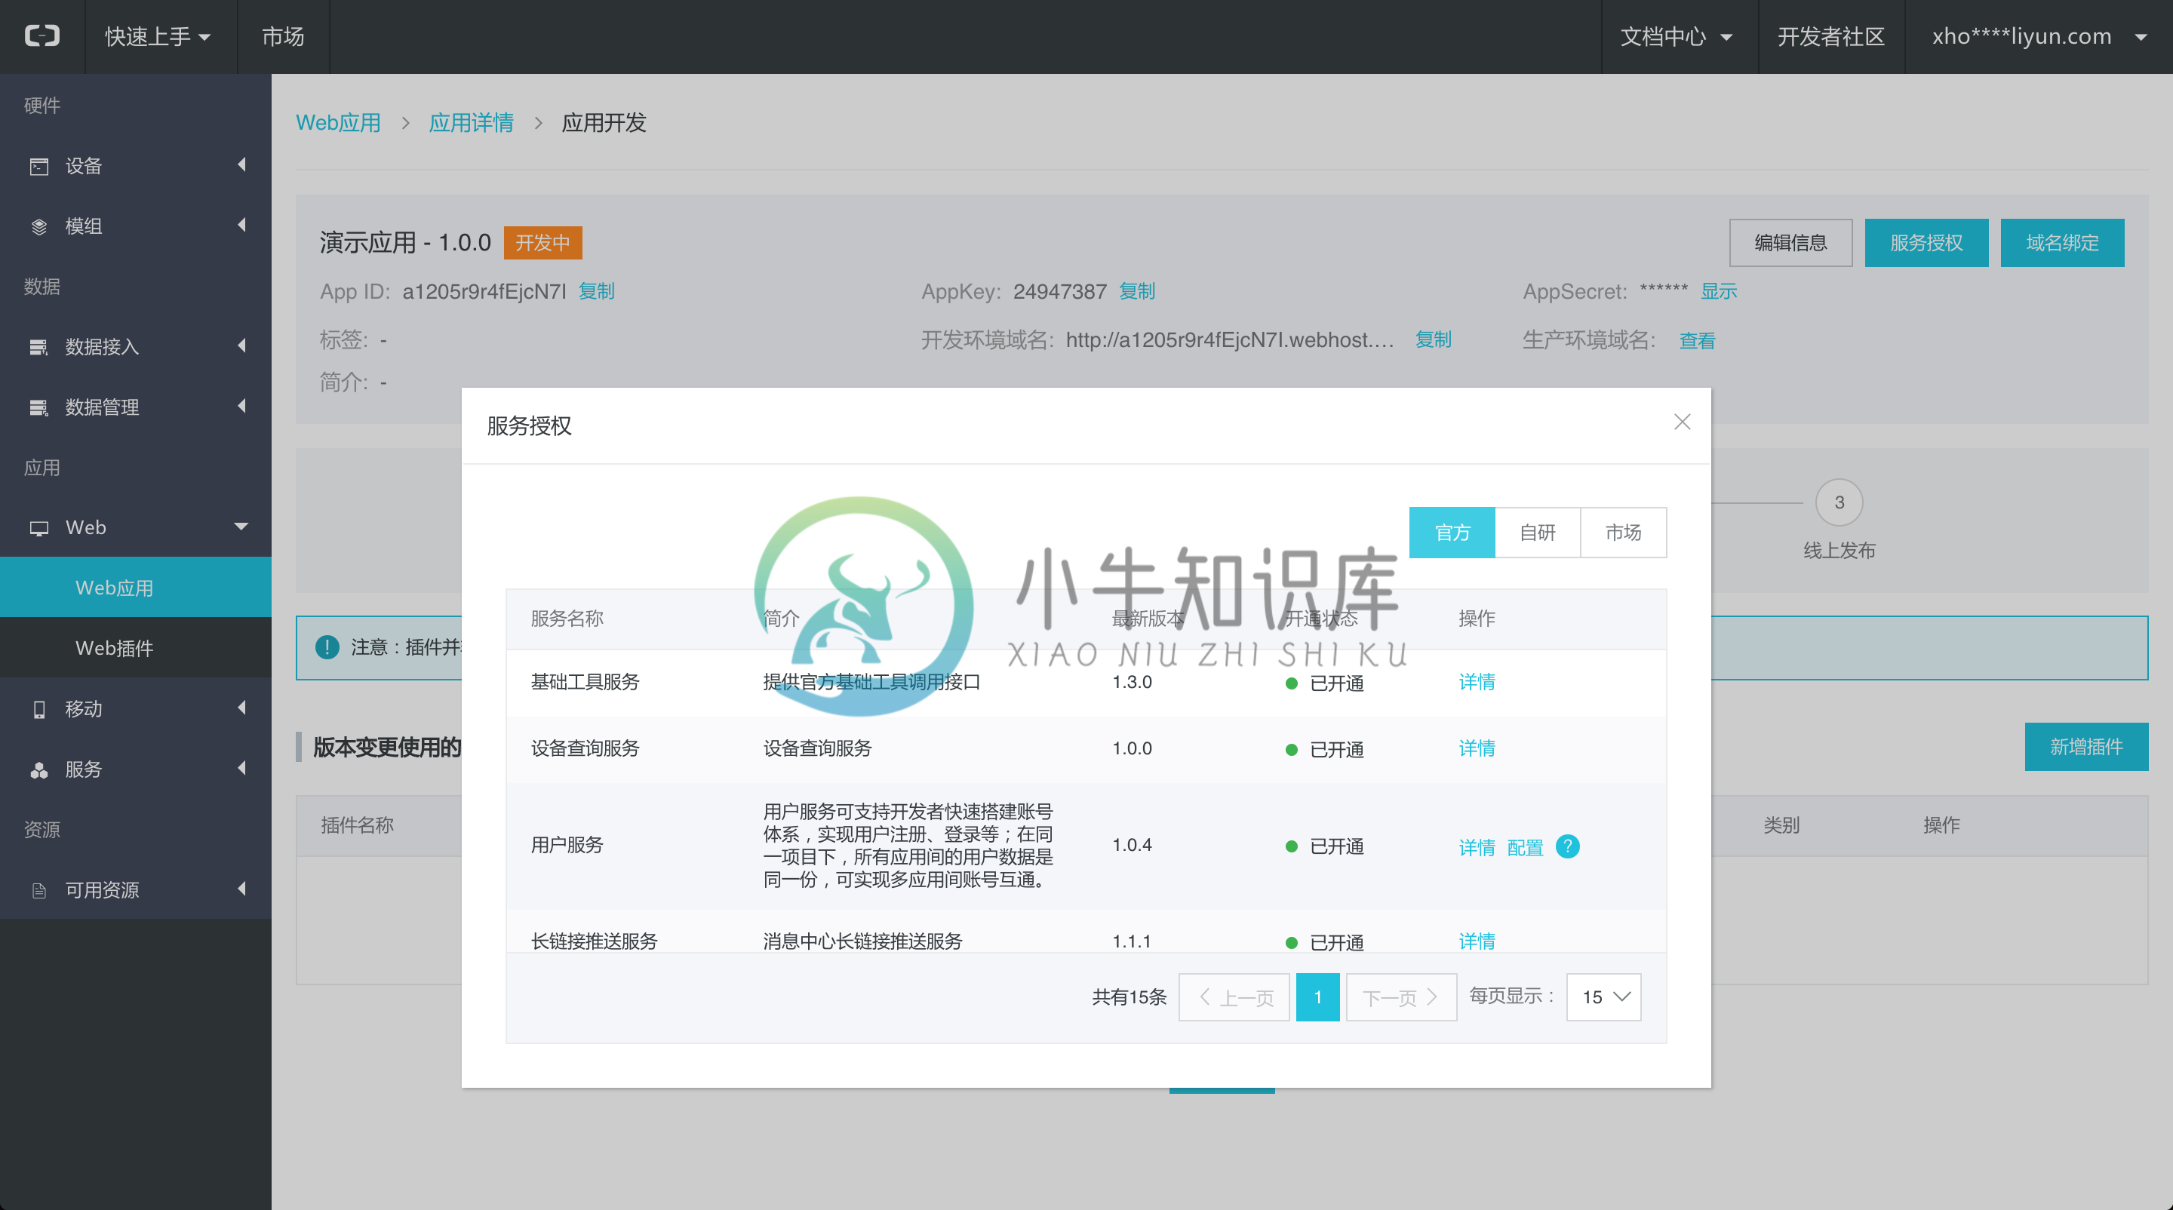
Task: Click the 下一页 pagination button
Action: pos(1401,997)
